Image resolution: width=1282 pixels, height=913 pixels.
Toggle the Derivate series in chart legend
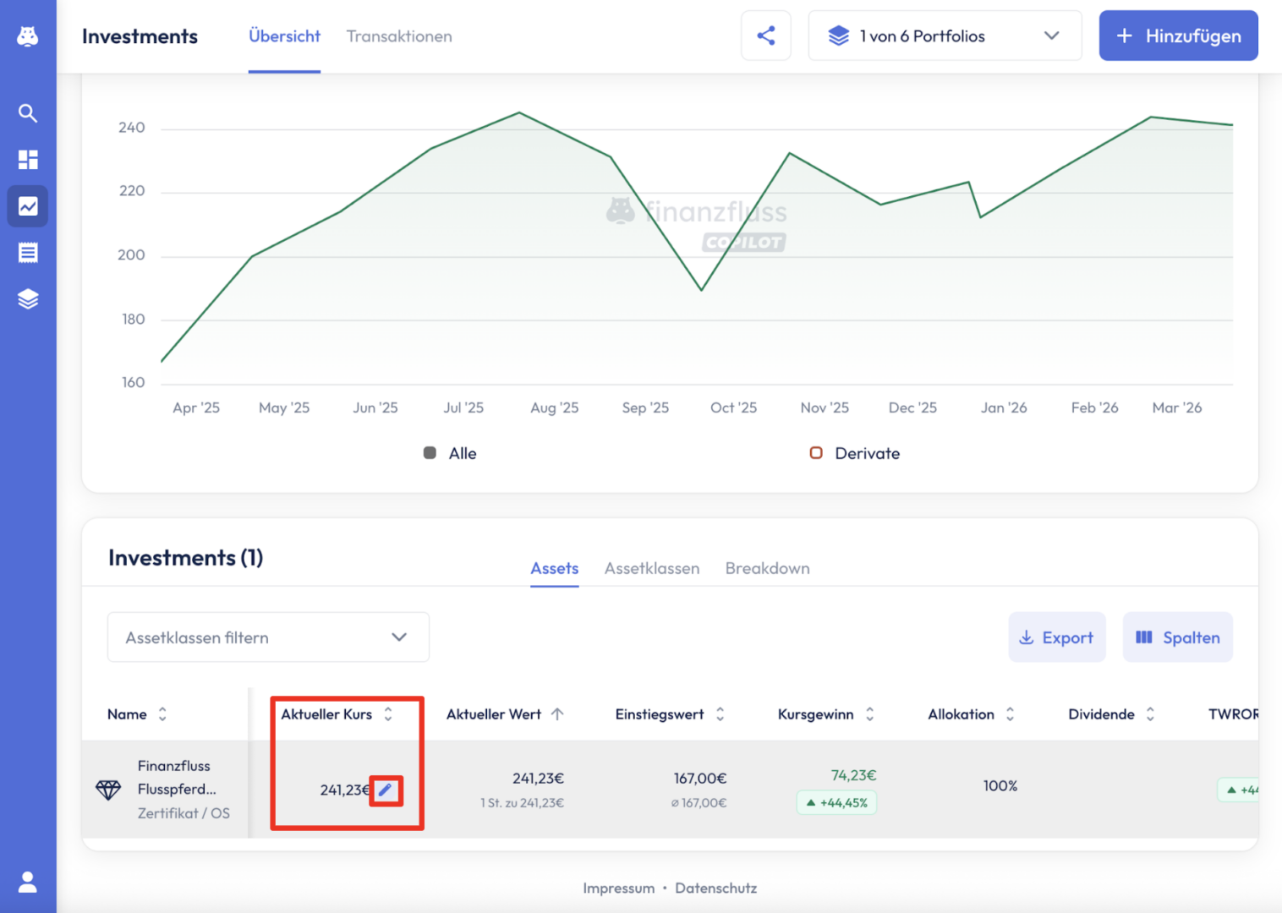[x=855, y=453]
